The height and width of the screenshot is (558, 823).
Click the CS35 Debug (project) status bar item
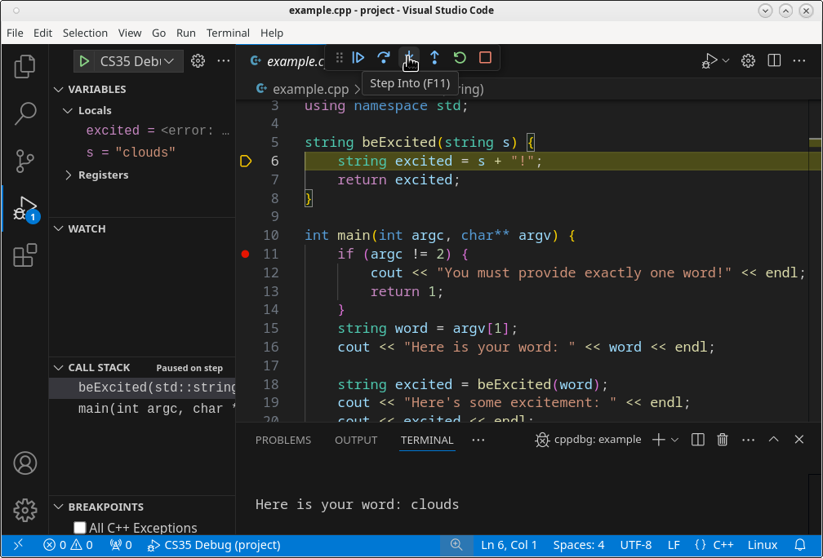215,545
